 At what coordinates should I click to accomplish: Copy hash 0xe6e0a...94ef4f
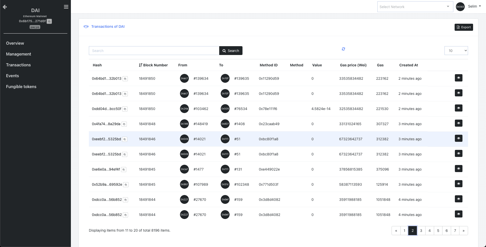(x=124, y=170)
